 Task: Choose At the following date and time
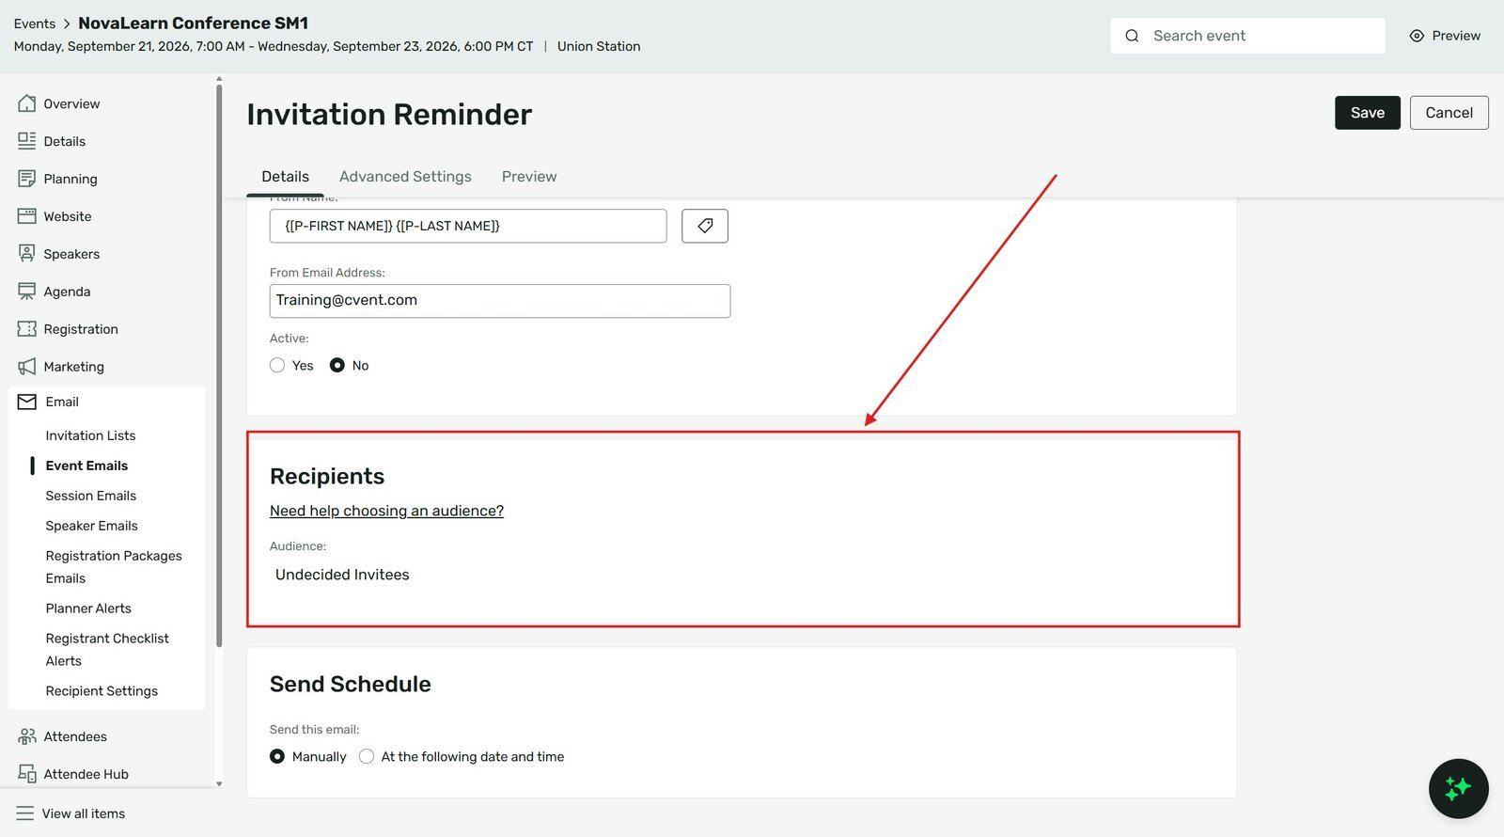click(367, 756)
